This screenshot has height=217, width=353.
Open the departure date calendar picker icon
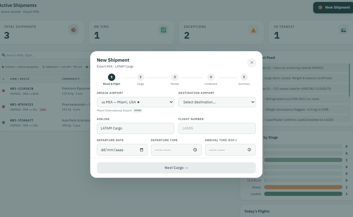pos(141,150)
